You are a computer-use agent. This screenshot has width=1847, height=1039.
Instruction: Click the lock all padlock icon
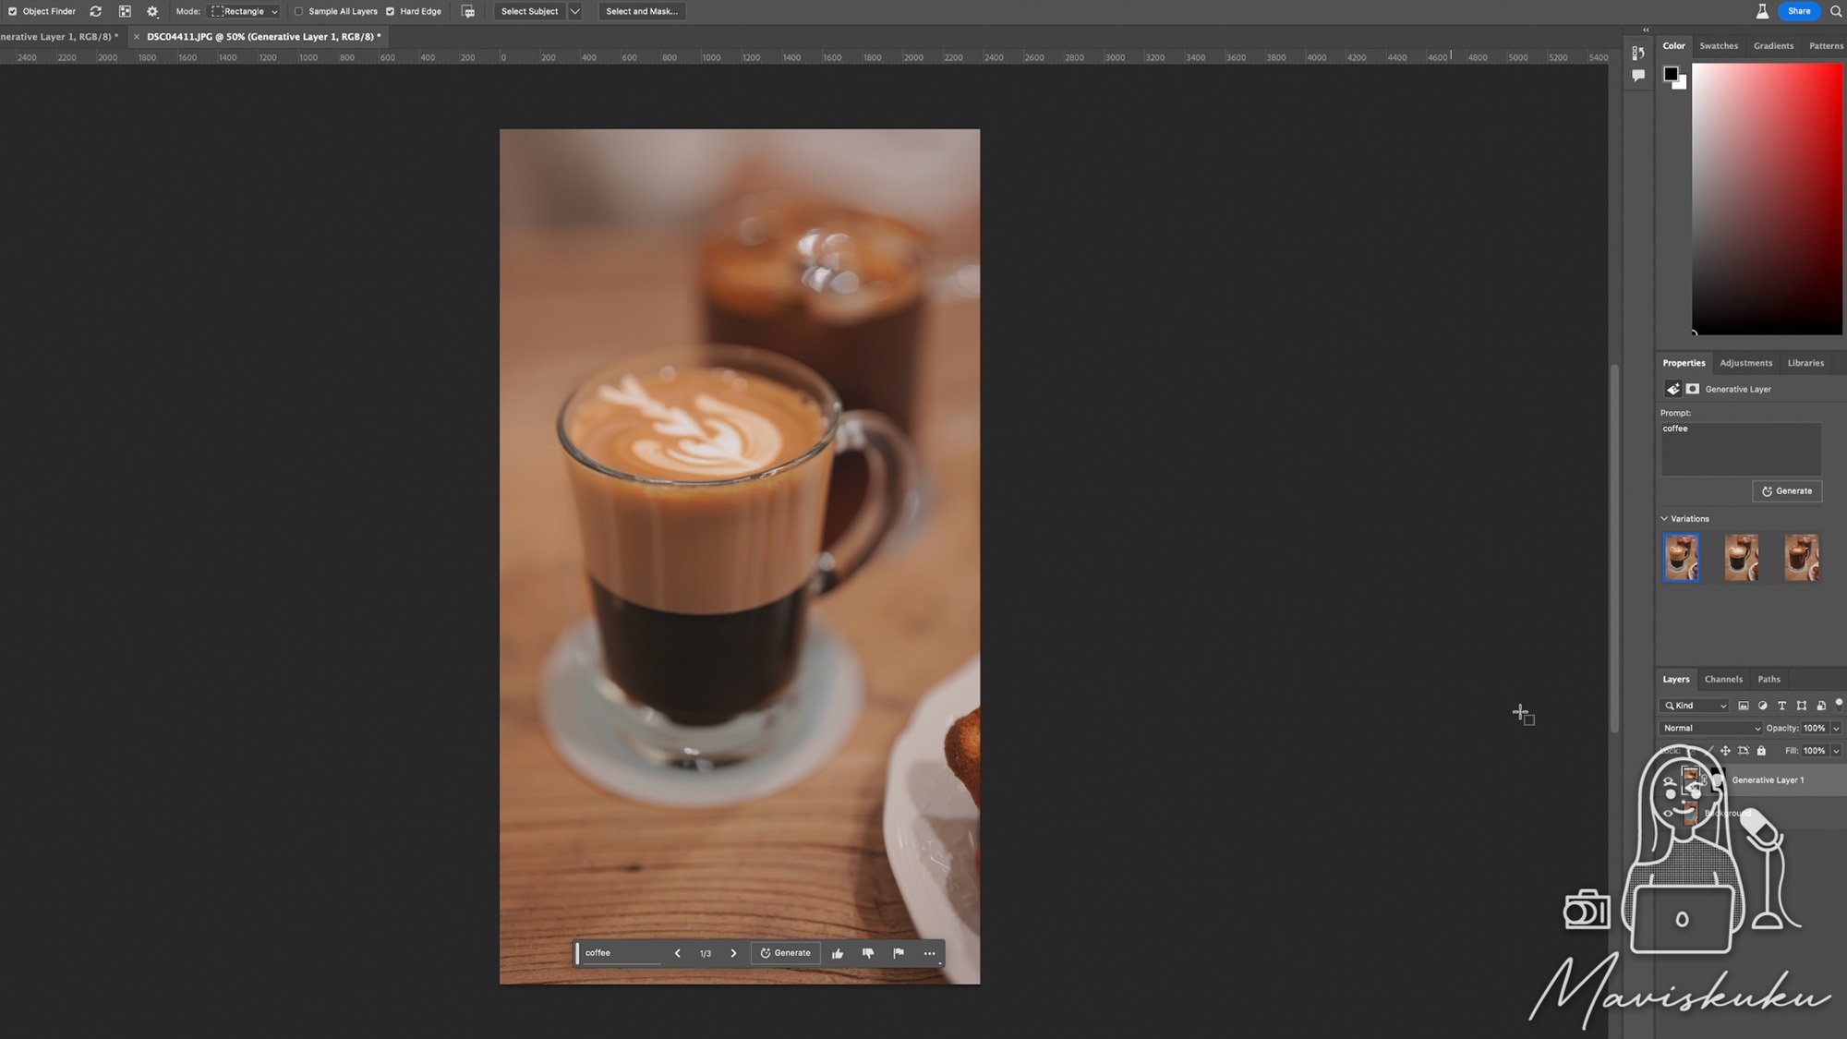tap(1761, 751)
